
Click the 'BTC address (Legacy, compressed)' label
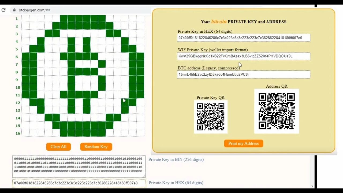[209, 68]
